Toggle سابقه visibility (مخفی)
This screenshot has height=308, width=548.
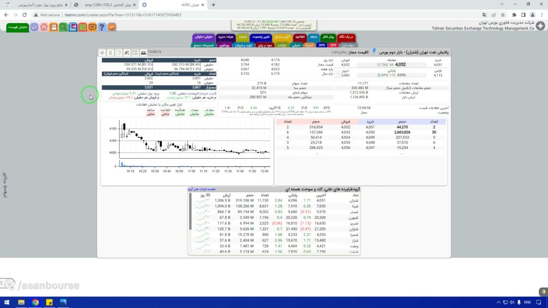[x=151, y=114]
